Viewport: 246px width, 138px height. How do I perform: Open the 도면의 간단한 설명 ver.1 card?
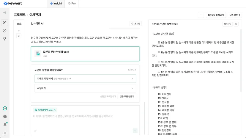point(85,54)
